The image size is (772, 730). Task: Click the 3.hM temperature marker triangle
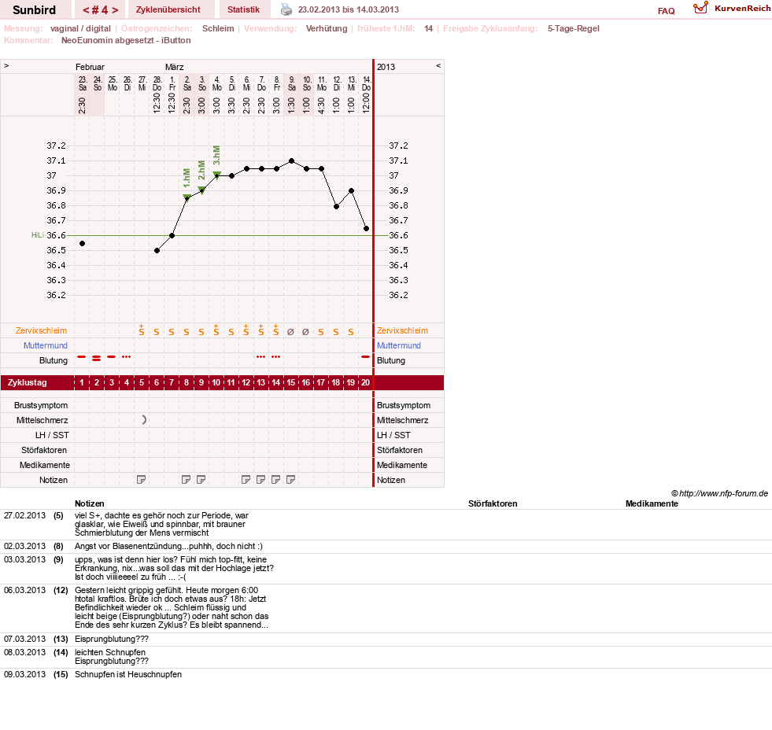[216, 175]
